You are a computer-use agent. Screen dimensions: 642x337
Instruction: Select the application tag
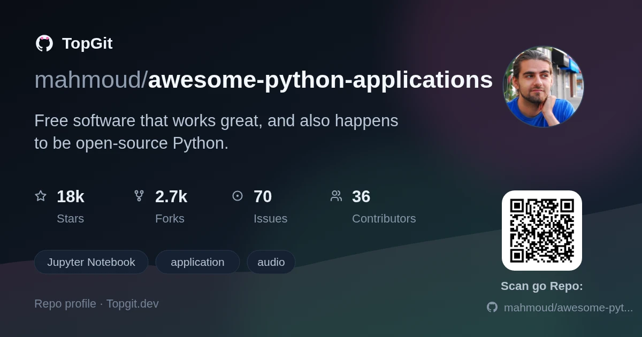pyautogui.click(x=197, y=262)
